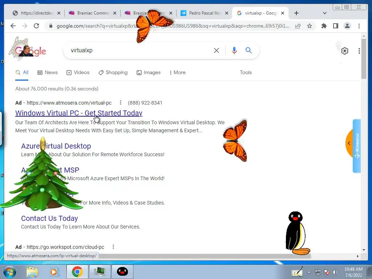Toggle the Chrome side panel icon

(x=335, y=26)
